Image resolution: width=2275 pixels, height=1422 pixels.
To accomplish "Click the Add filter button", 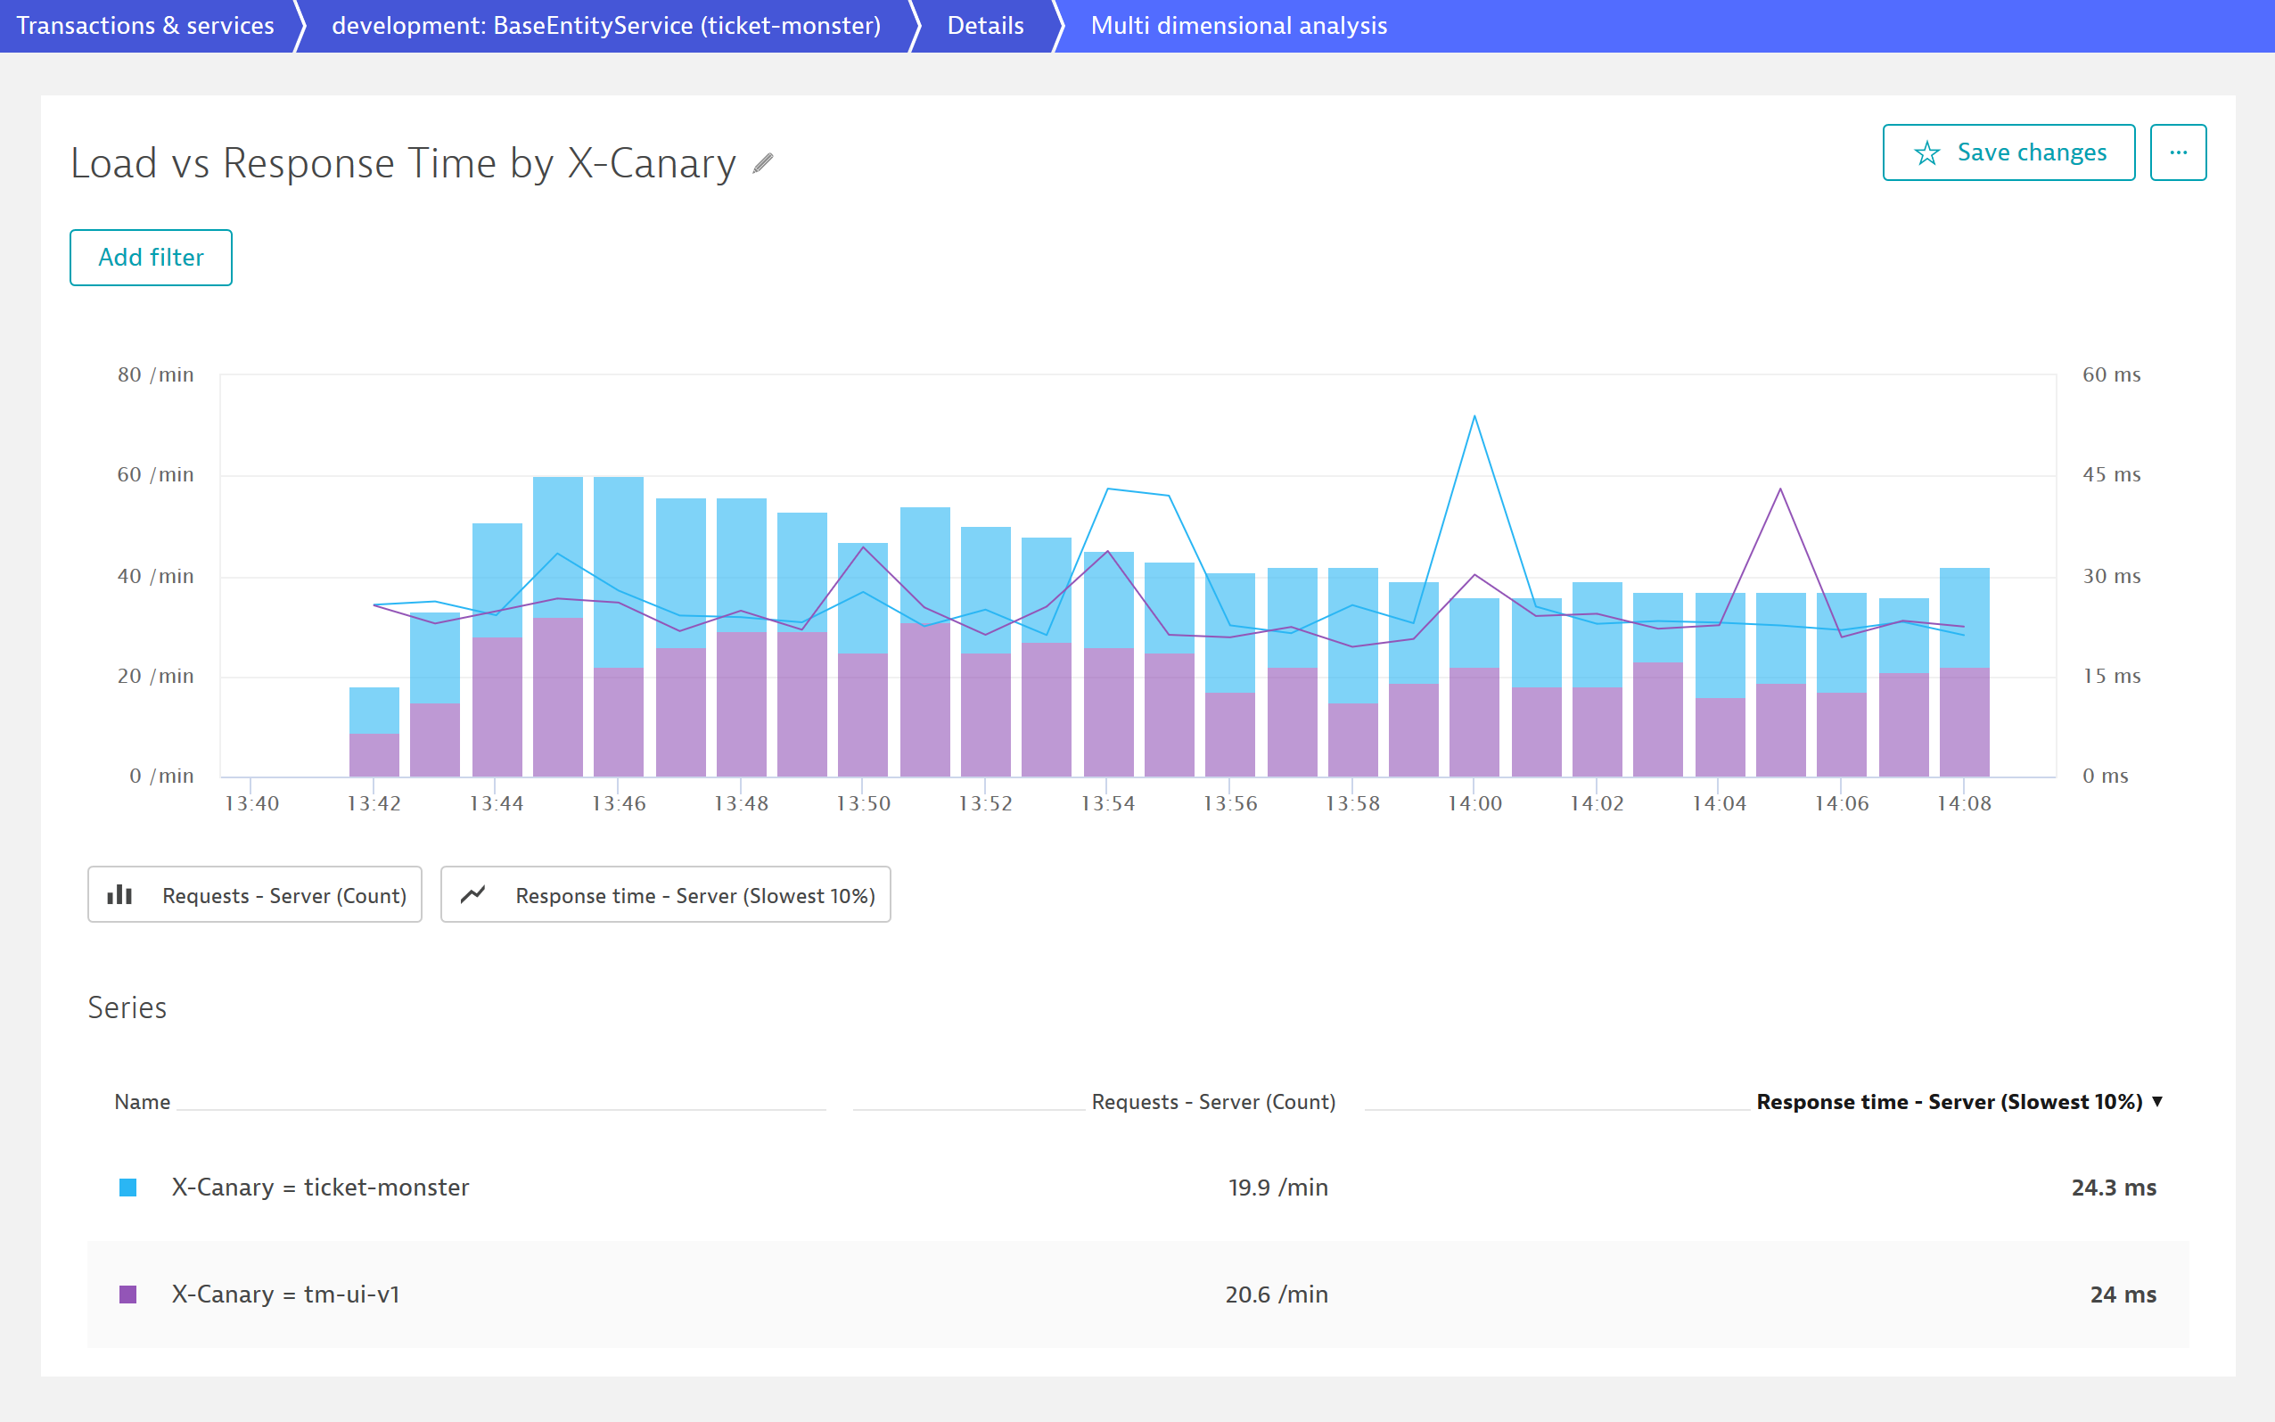I will 151,258.
